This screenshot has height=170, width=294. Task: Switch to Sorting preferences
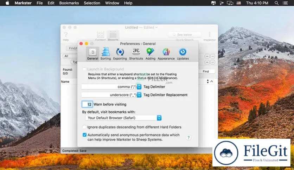(x=106, y=54)
